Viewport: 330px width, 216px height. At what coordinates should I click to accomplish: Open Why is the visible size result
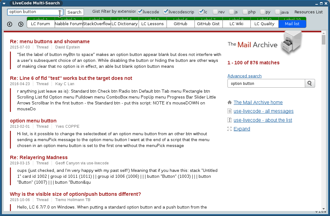pos(75,194)
